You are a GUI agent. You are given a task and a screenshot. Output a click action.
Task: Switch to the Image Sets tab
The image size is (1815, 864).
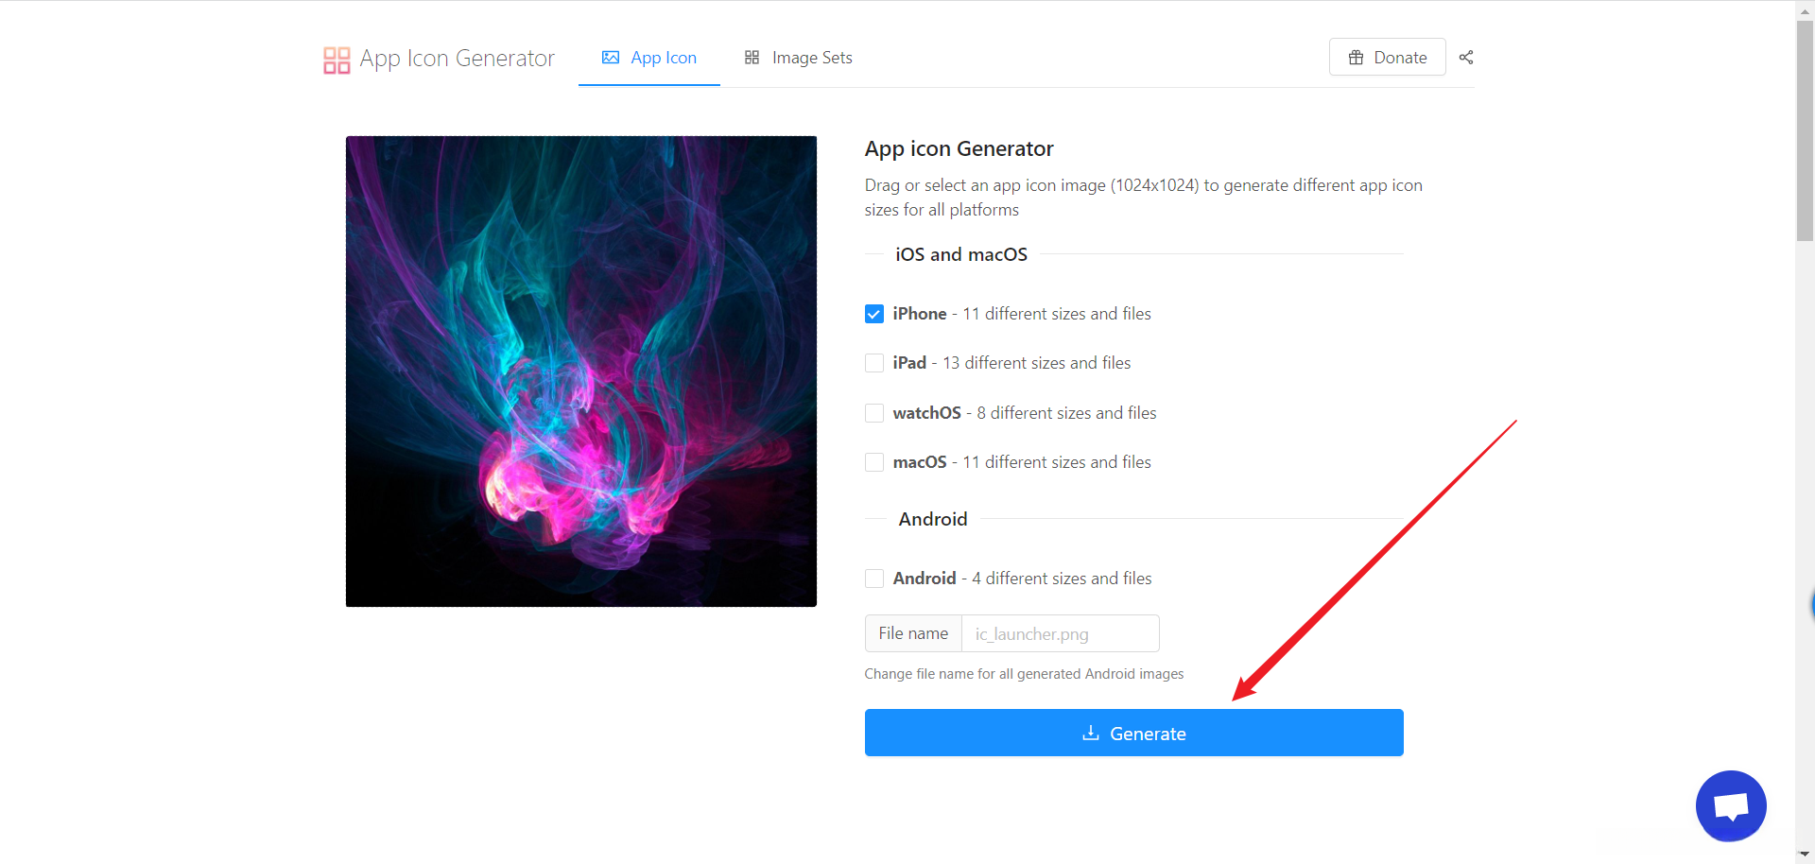(x=799, y=58)
